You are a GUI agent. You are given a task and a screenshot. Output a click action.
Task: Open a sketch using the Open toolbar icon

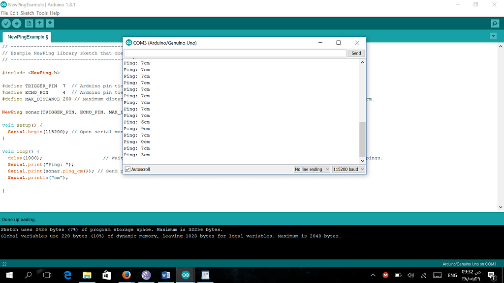[39, 23]
